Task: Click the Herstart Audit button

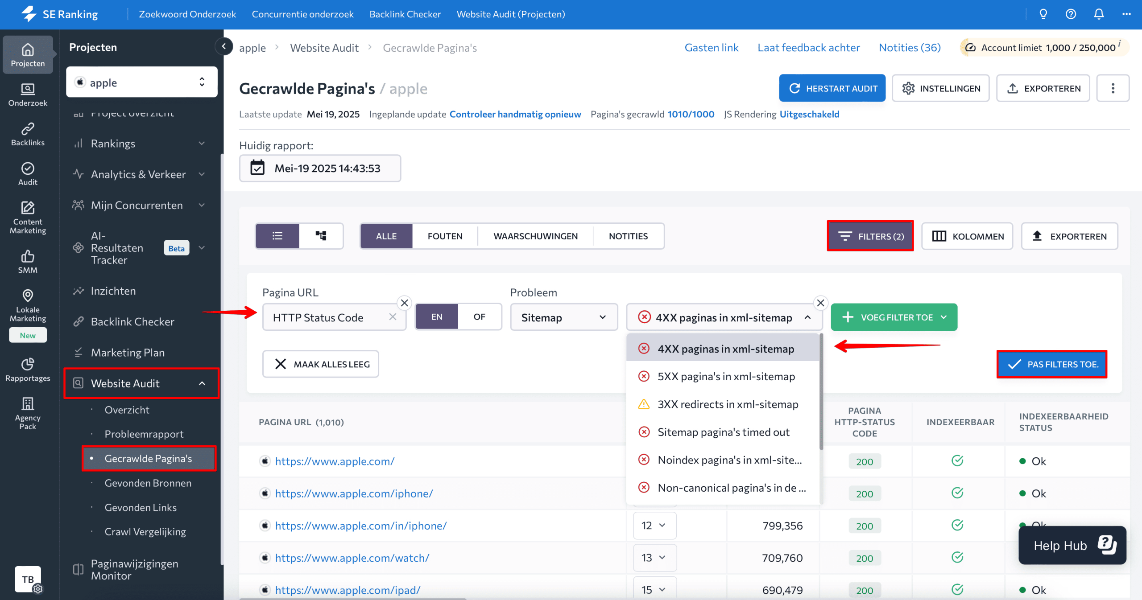Action: 832,88
